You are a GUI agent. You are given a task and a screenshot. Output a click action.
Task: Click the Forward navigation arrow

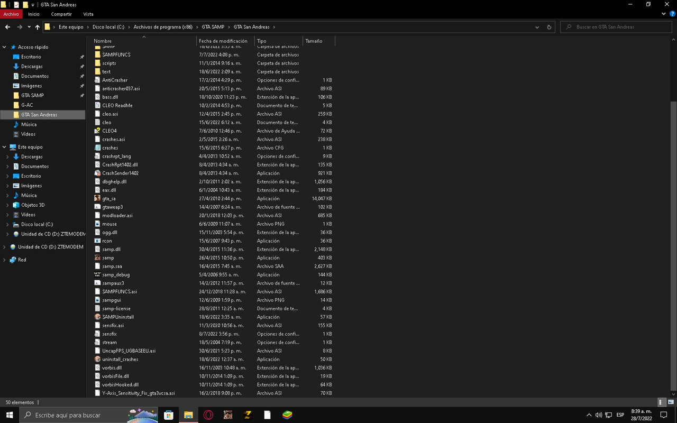click(x=20, y=27)
